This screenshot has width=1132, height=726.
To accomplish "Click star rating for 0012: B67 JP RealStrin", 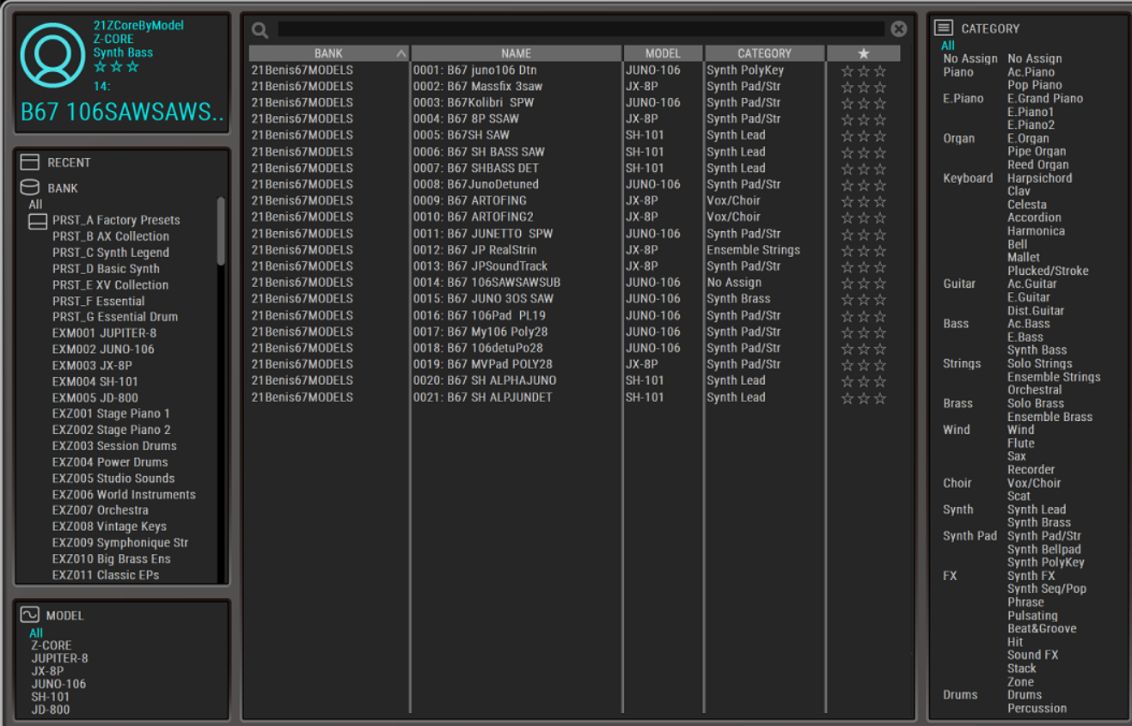I will pyautogui.click(x=864, y=250).
